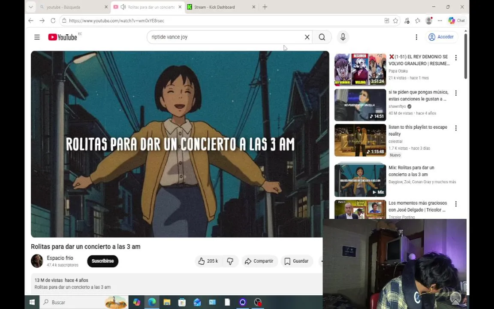Reload the page with refresh icon
The image size is (494, 309).
pos(53,21)
